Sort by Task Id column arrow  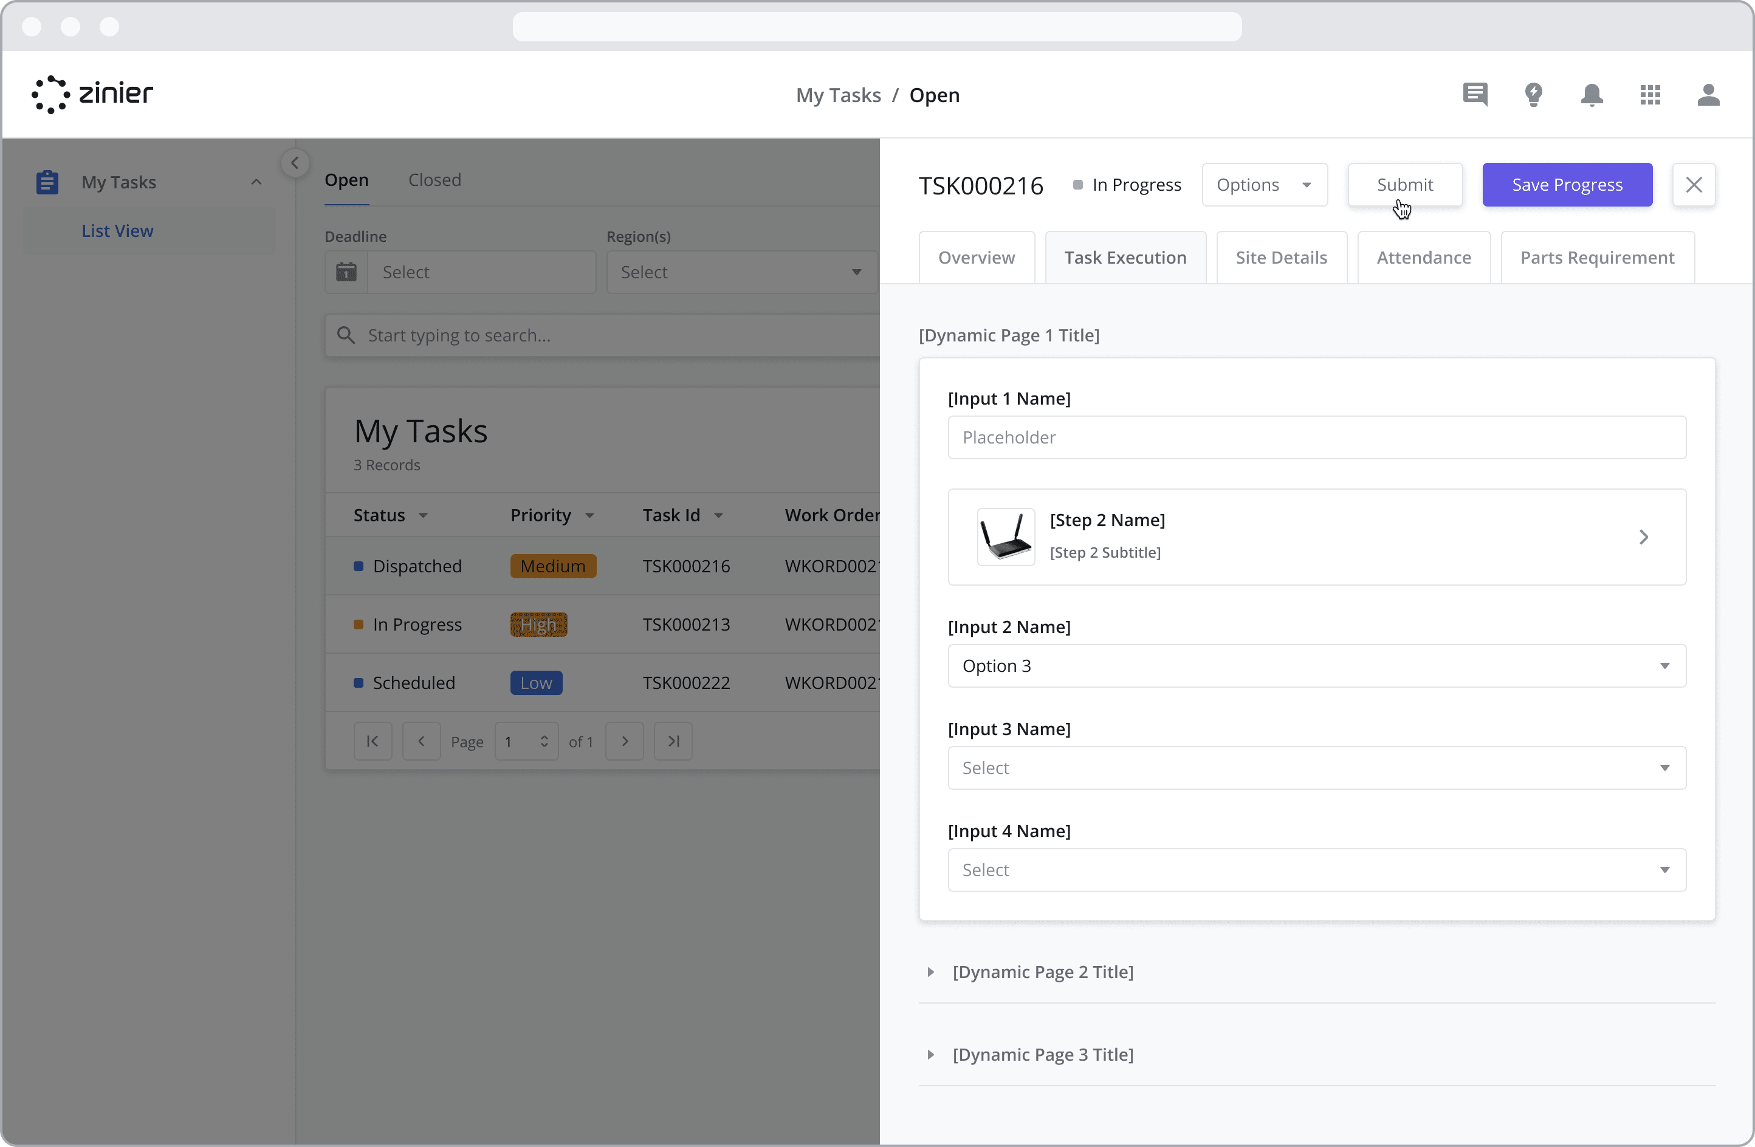coord(719,515)
